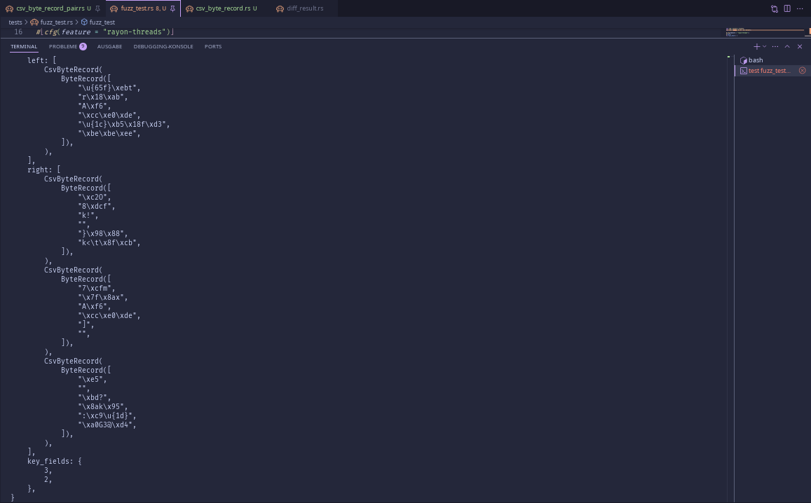Image resolution: width=811 pixels, height=503 pixels.
Task: Click the '":\xc9\u{1d}",' terminal line
Action: pyautogui.click(x=107, y=415)
